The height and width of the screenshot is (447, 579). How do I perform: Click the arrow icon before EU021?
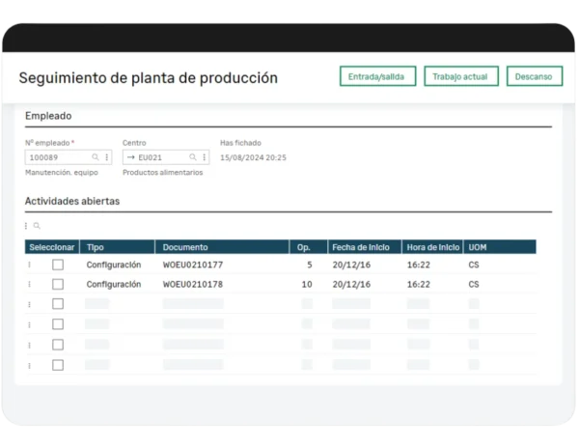tap(130, 157)
